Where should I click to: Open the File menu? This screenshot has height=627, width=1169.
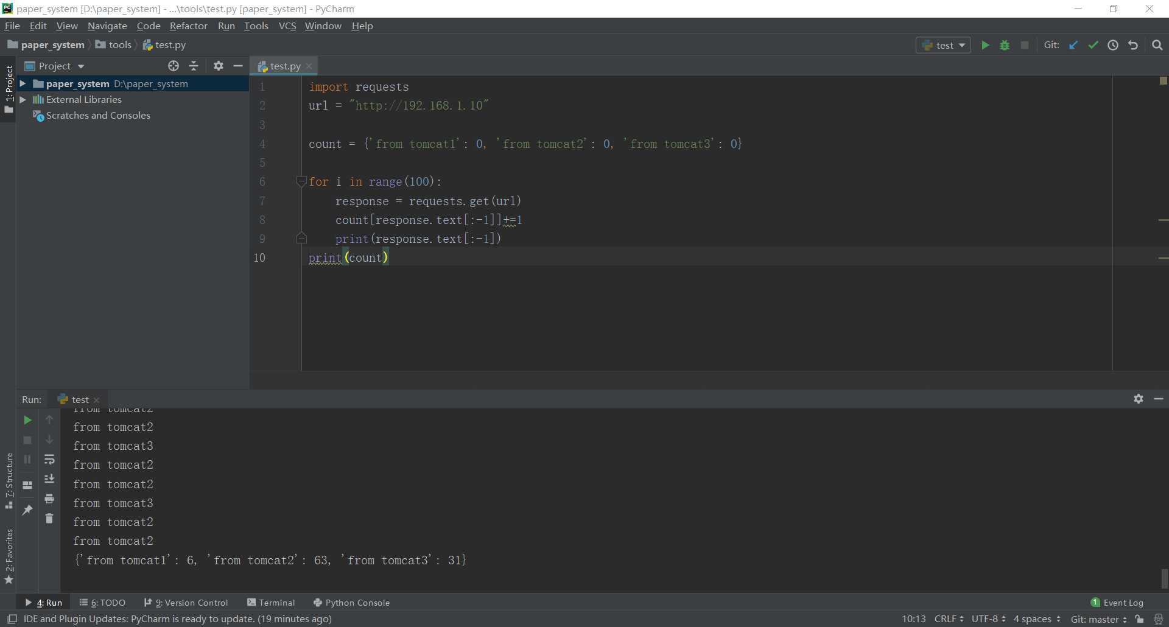(12, 26)
